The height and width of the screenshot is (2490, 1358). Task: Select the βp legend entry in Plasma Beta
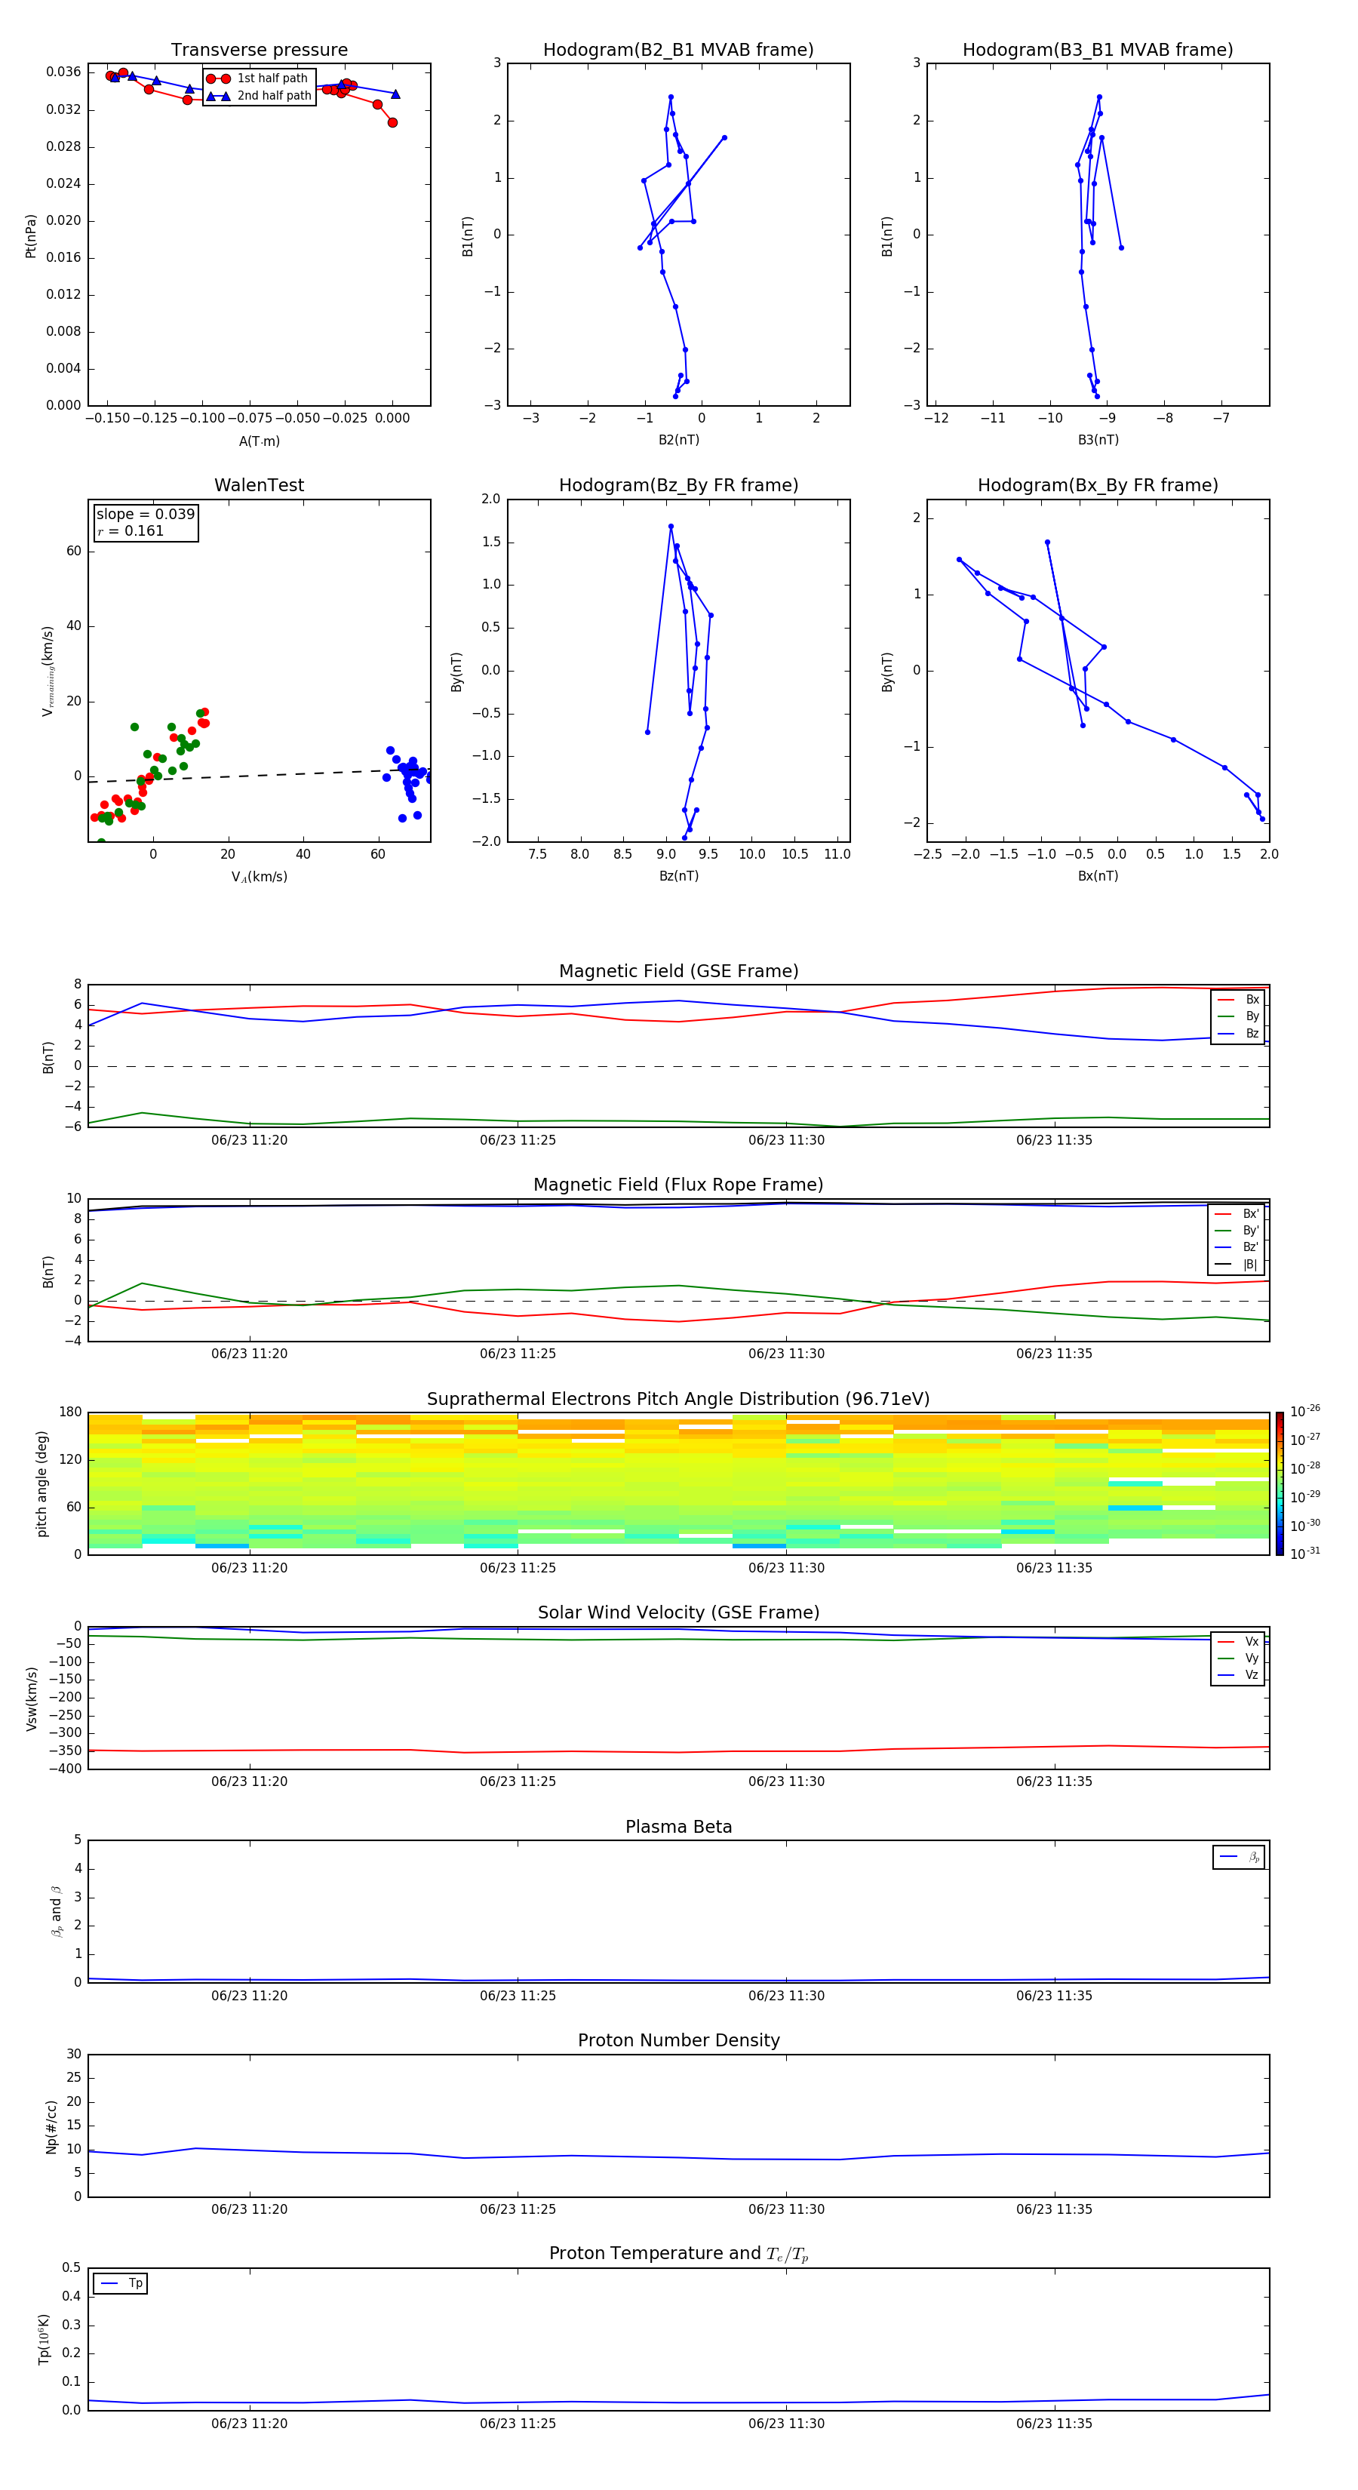tap(1239, 1857)
